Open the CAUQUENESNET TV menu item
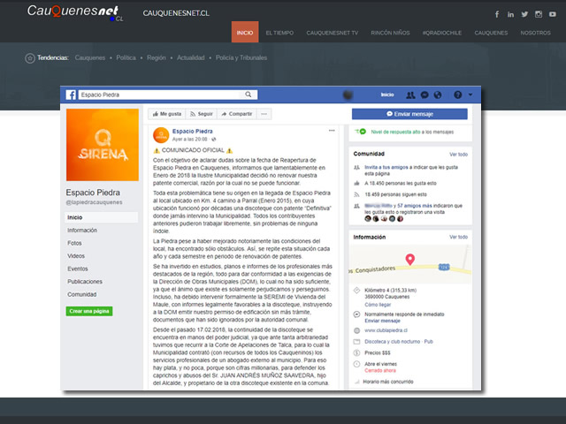Screen dimensions: 566x424 (333, 33)
